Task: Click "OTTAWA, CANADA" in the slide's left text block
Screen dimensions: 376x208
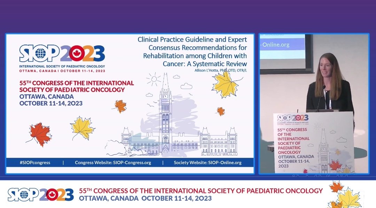Action: point(47,97)
